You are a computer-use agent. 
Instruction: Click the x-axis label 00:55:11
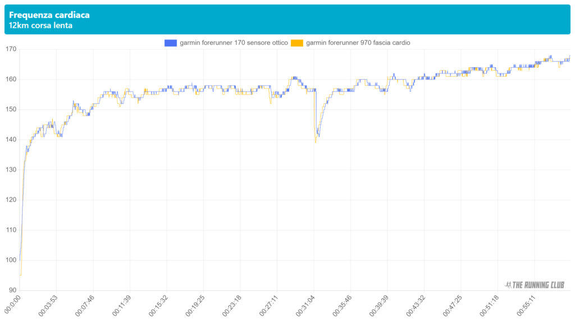pos(526,306)
